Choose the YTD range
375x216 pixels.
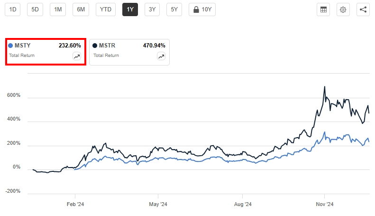[x=106, y=9]
